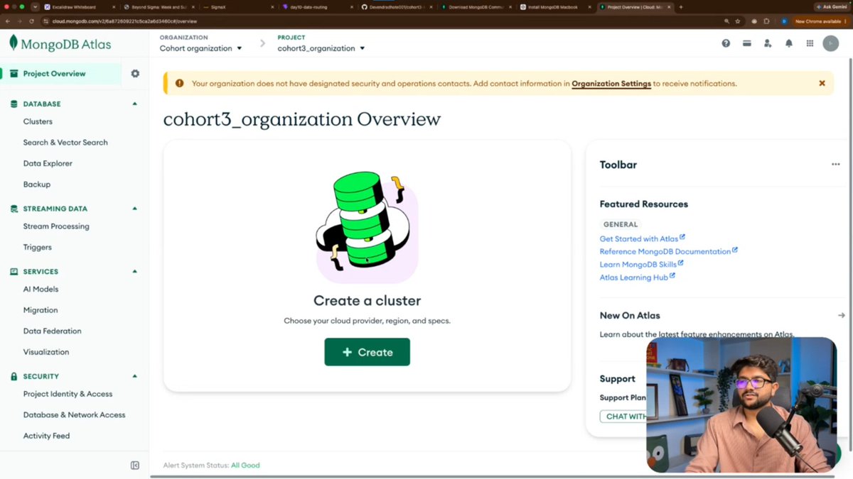The height and width of the screenshot is (479, 853).
Task: Click the Streaming Data section icon
Action: 14,209
